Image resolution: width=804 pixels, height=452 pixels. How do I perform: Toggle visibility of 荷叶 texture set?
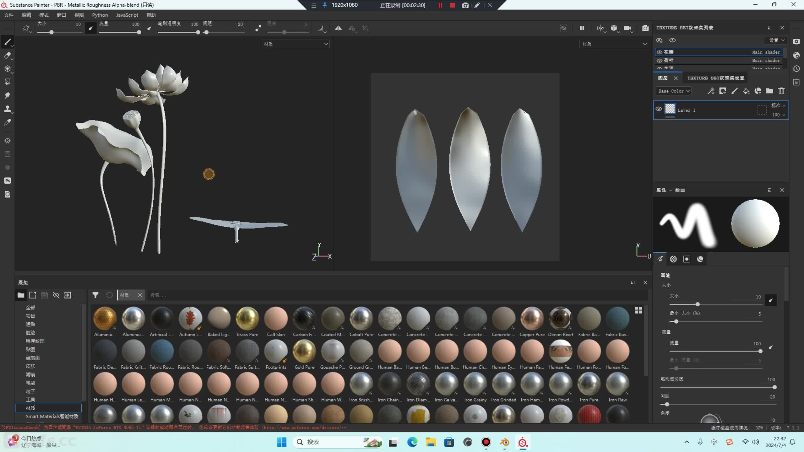pyautogui.click(x=660, y=61)
